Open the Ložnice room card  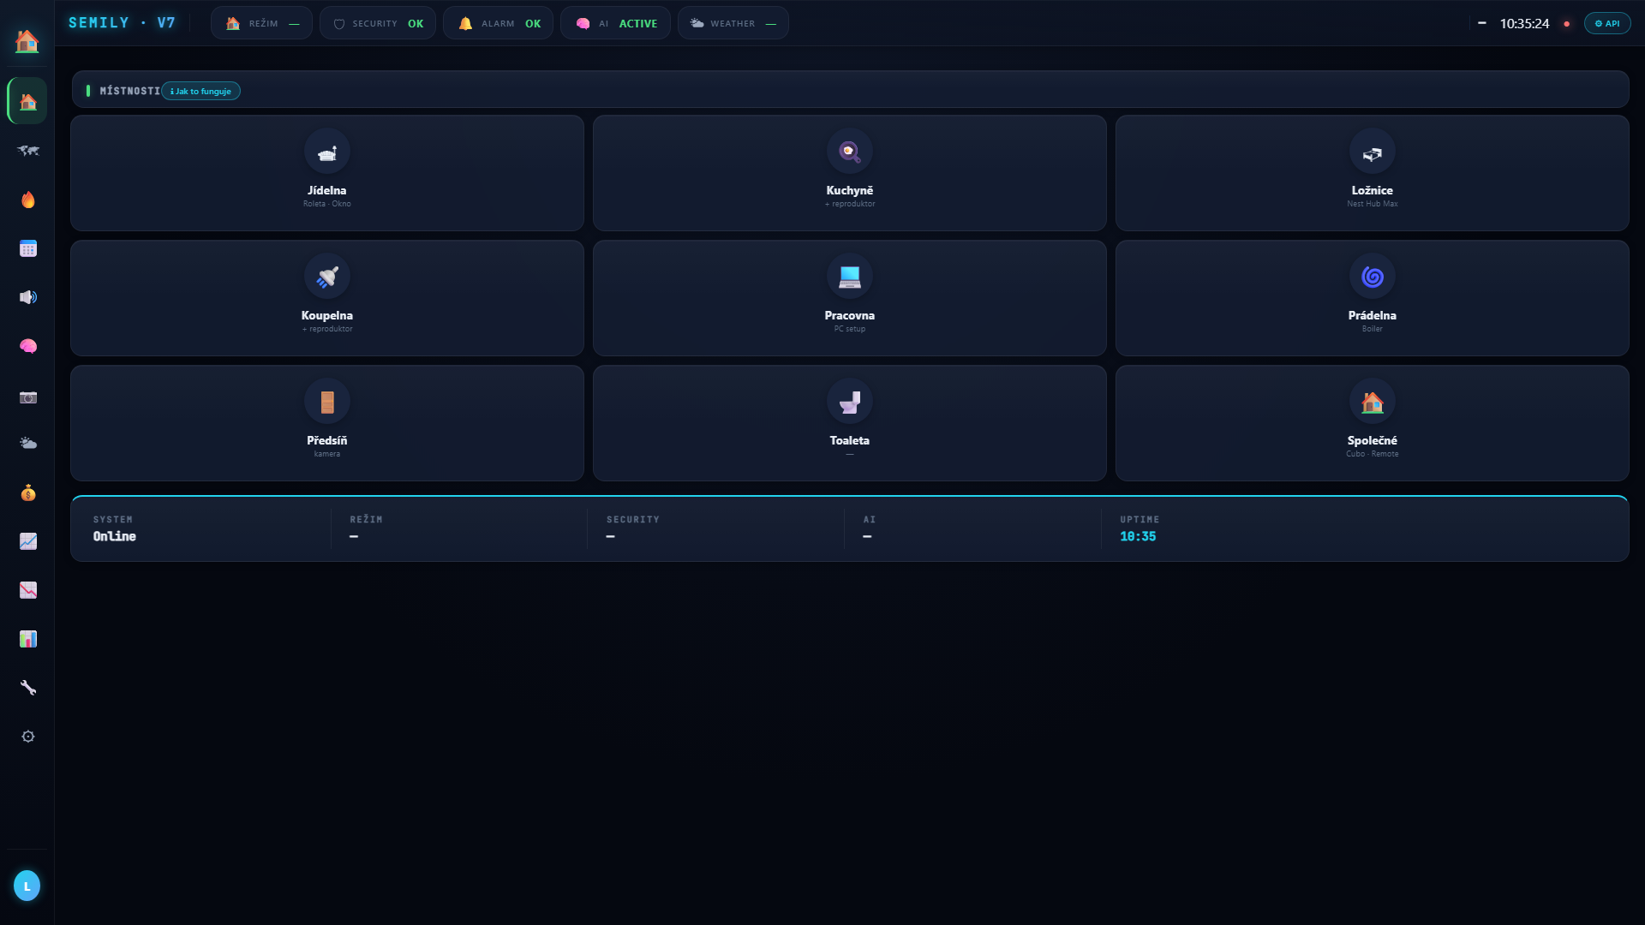tap(1373, 173)
